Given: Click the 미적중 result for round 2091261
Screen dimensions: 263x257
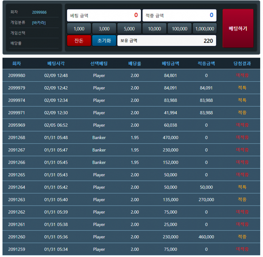Looking at the screenshot, I should click(242, 224).
